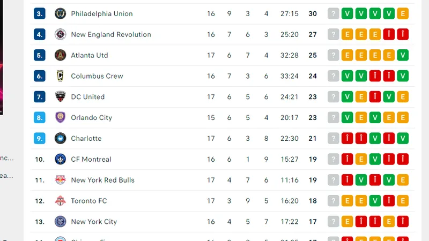
Task: Select the Atlanta Utd club badge
Action: click(60, 55)
